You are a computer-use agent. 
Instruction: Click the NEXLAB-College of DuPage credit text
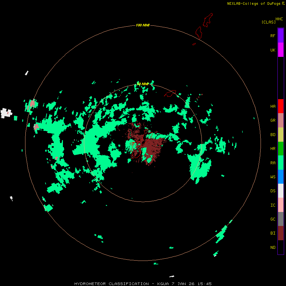click(254, 3)
